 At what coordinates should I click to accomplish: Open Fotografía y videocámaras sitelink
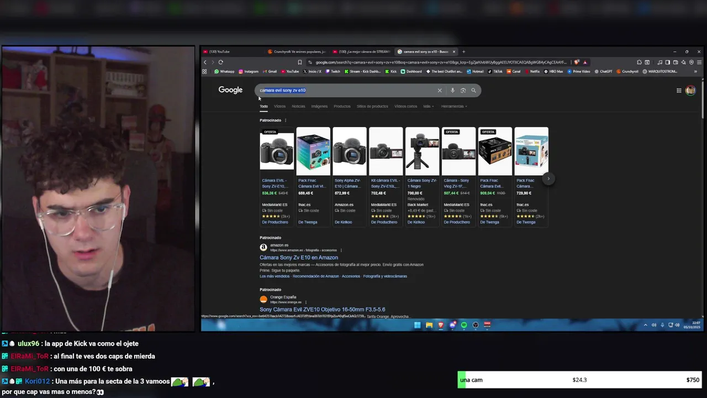click(385, 276)
